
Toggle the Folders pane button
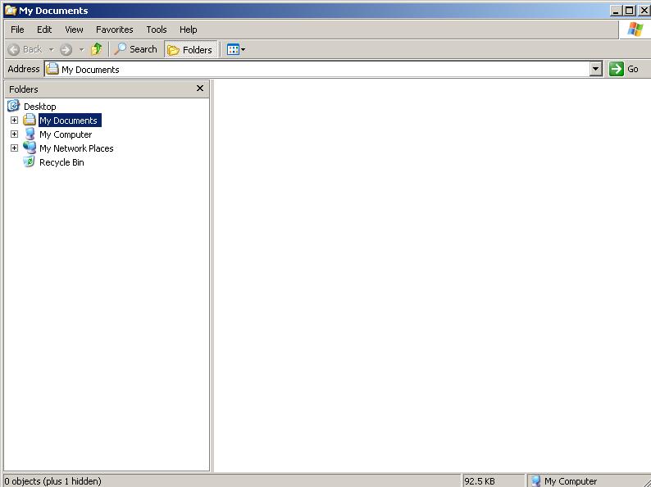pos(190,49)
